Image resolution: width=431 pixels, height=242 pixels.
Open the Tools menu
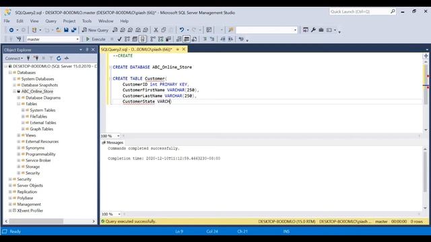87,21
